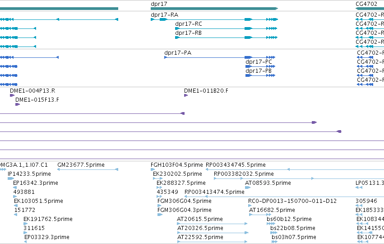Select the AT20326.5prime label

tap(200, 228)
